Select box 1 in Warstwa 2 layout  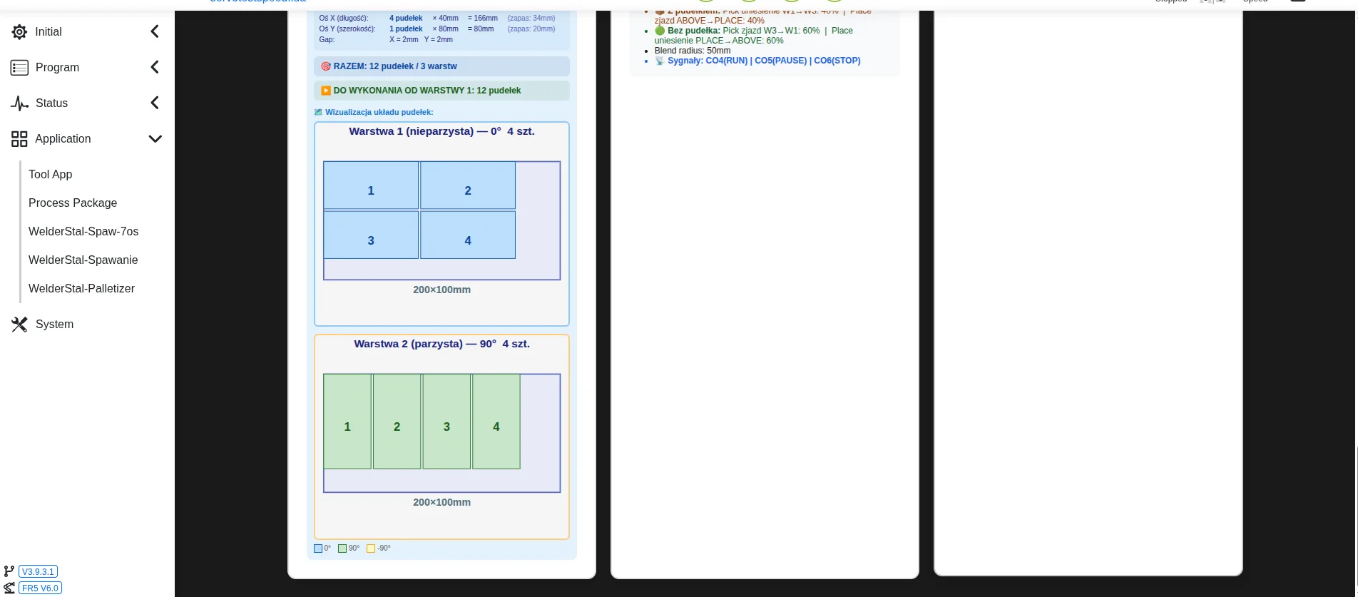[347, 422]
